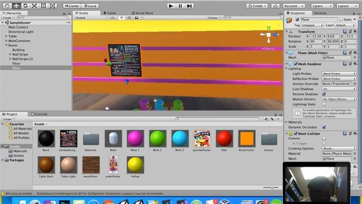Open the Gizmos dropdown
Screen dimensions: 362x204
[x=214, y=18]
